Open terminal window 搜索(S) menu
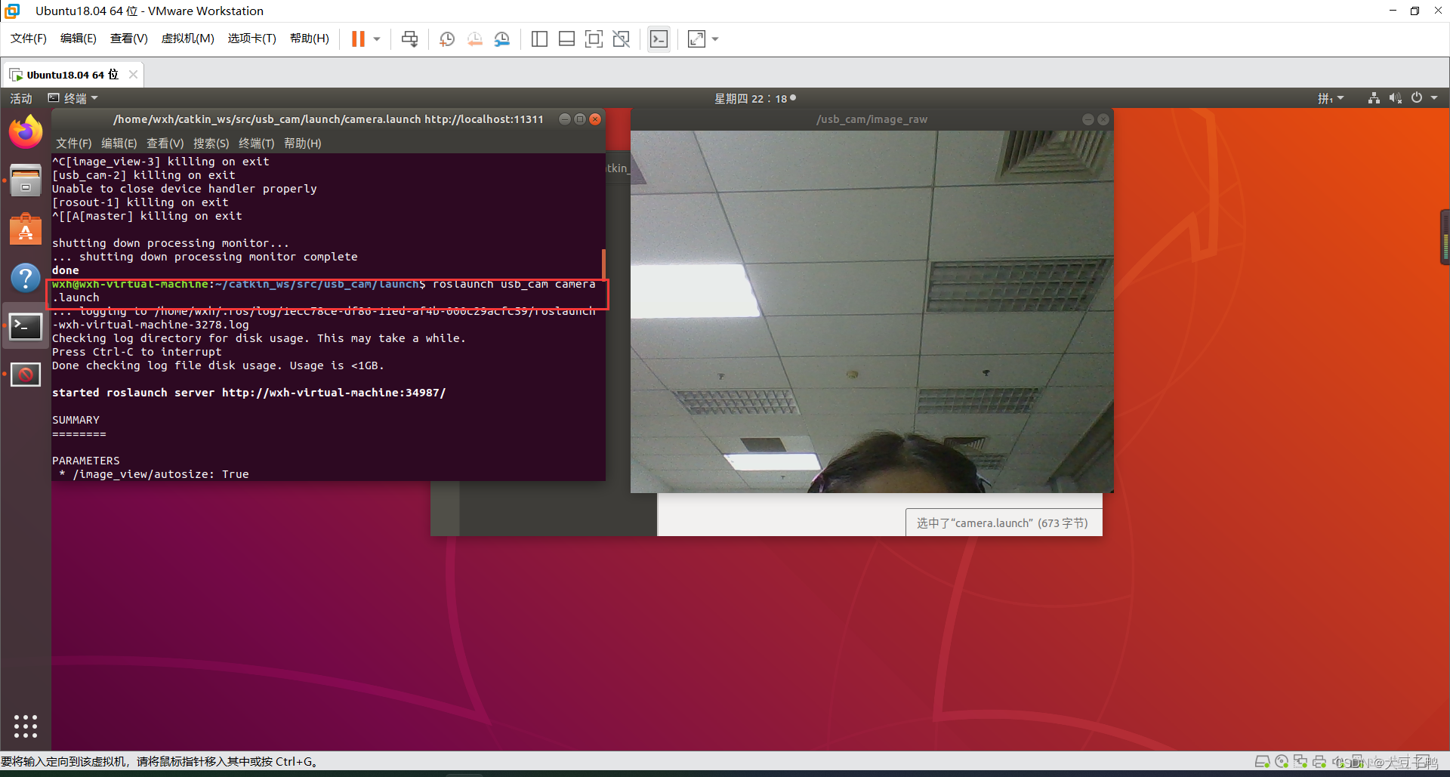 point(211,143)
